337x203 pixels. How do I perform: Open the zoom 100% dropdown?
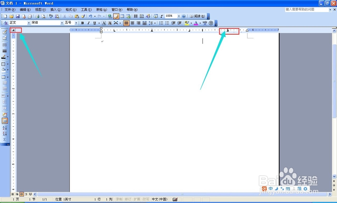[x=179, y=16]
